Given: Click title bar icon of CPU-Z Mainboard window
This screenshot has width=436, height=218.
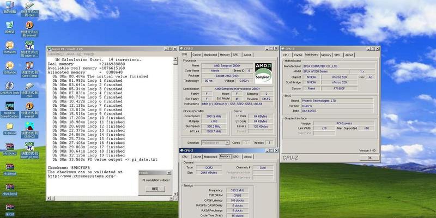Looking at the screenshot, I should (x=283, y=49).
